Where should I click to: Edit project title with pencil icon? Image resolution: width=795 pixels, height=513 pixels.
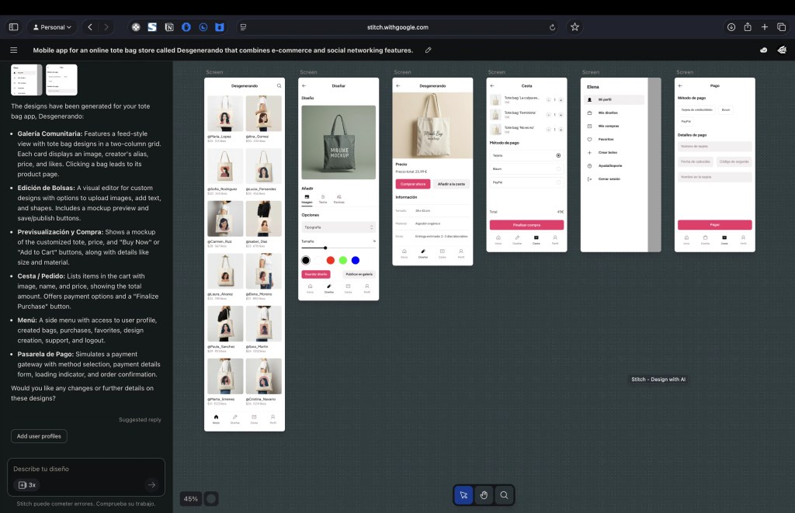point(428,50)
